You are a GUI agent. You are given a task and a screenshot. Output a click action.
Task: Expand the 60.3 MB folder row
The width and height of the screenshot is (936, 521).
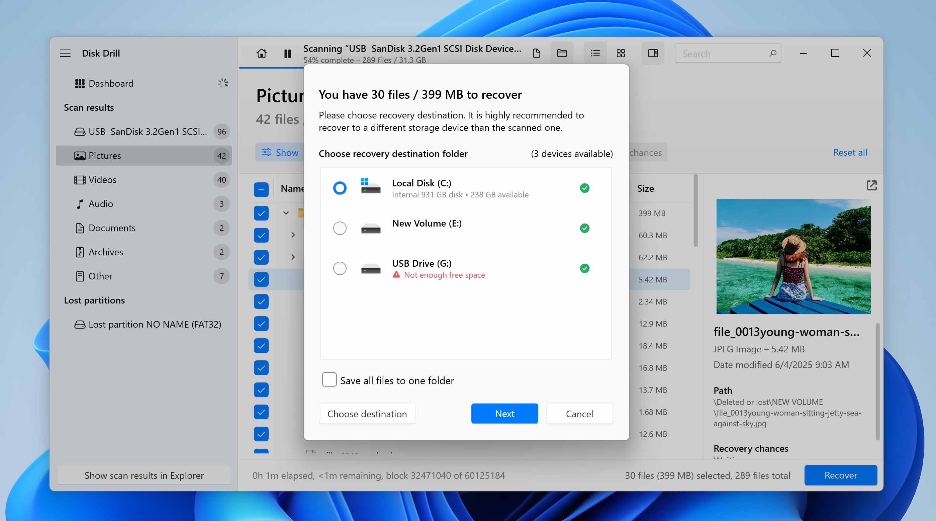[x=293, y=235]
